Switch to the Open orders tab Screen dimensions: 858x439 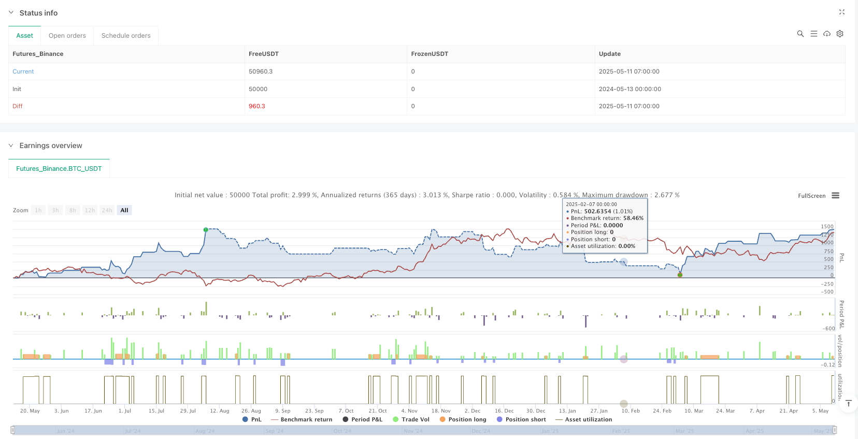click(67, 36)
